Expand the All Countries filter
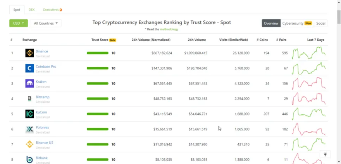The image size is (341, 164). coord(46,23)
